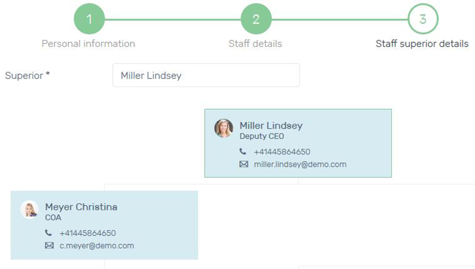Viewport: 475px width, 269px height.
Task: Select step 3 circle in wizard
Action: (x=423, y=19)
